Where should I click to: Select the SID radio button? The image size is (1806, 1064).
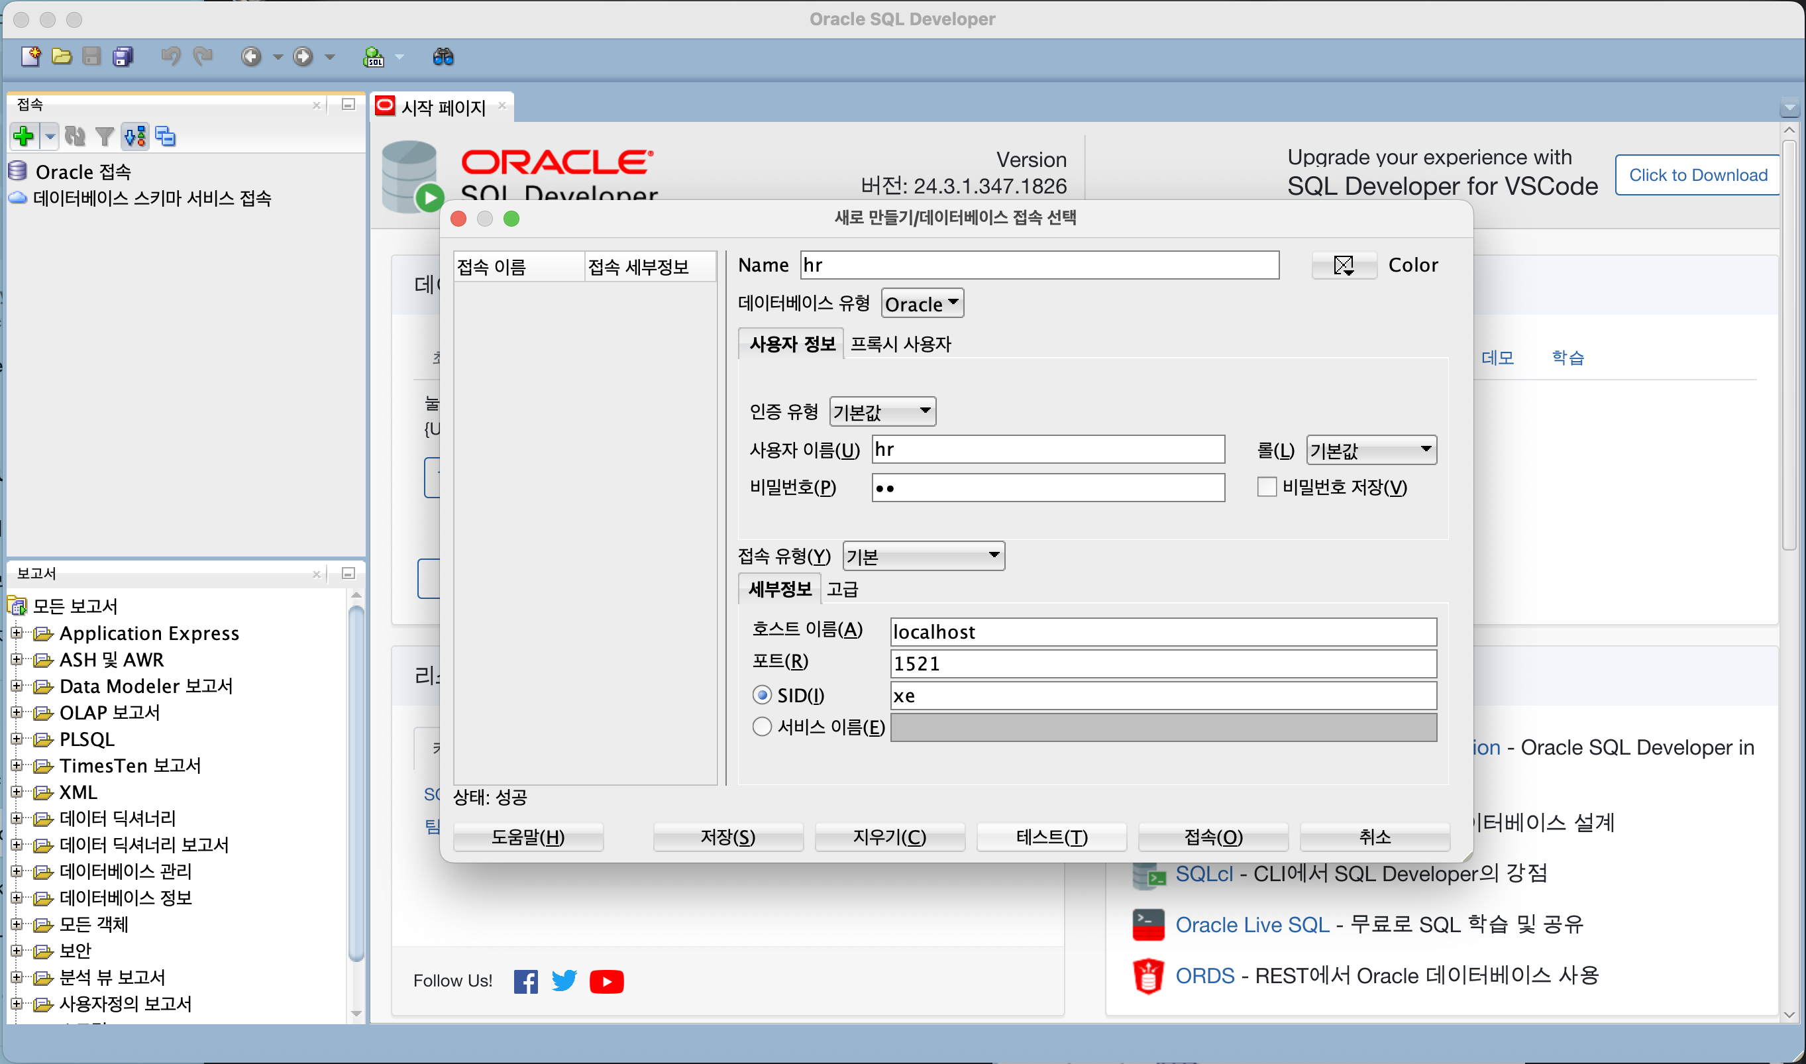pos(761,695)
